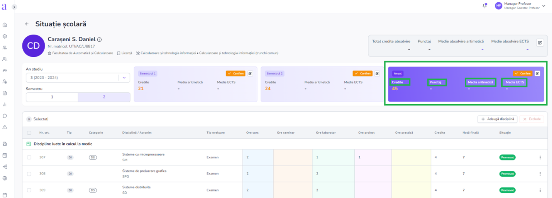
Task: Expand the sidebar with the chevron toggle
Action: click(14, 7)
